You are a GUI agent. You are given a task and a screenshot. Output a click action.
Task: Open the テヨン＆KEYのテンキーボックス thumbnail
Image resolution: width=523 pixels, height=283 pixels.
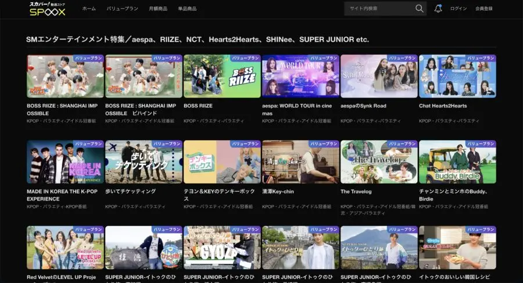[222, 162]
